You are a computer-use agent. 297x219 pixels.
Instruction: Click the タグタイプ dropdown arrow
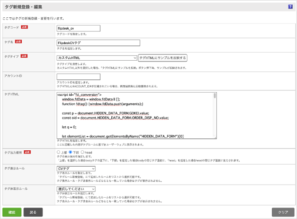click(x=134, y=58)
